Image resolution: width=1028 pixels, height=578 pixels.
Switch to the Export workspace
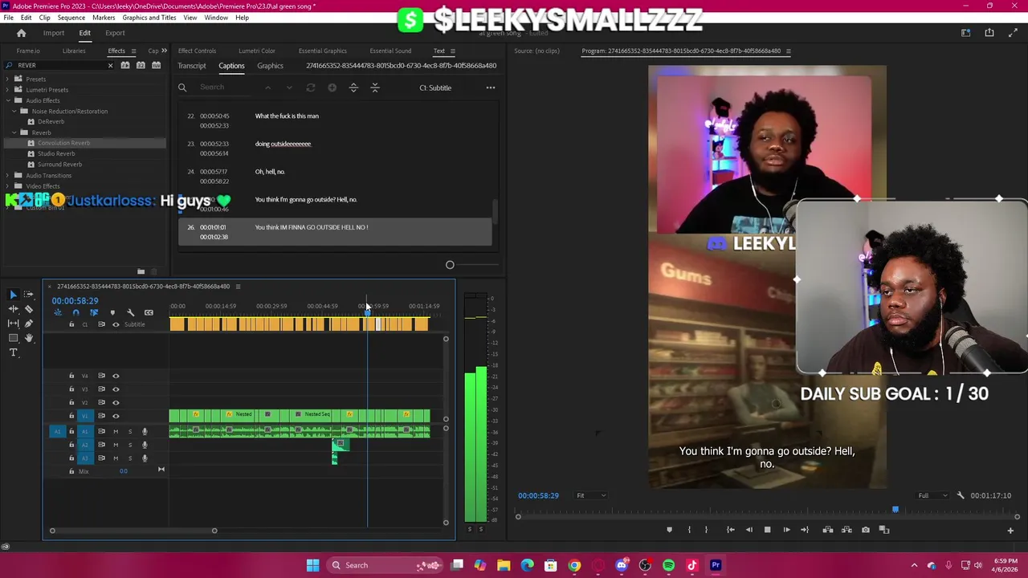pos(115,33)
